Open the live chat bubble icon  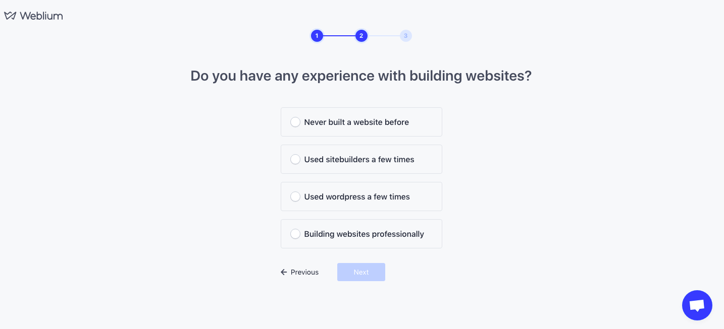click(697, 305)
